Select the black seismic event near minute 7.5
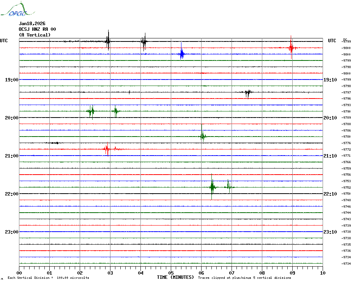The width and height of the screenshot is (353, 283). [248, 92]
